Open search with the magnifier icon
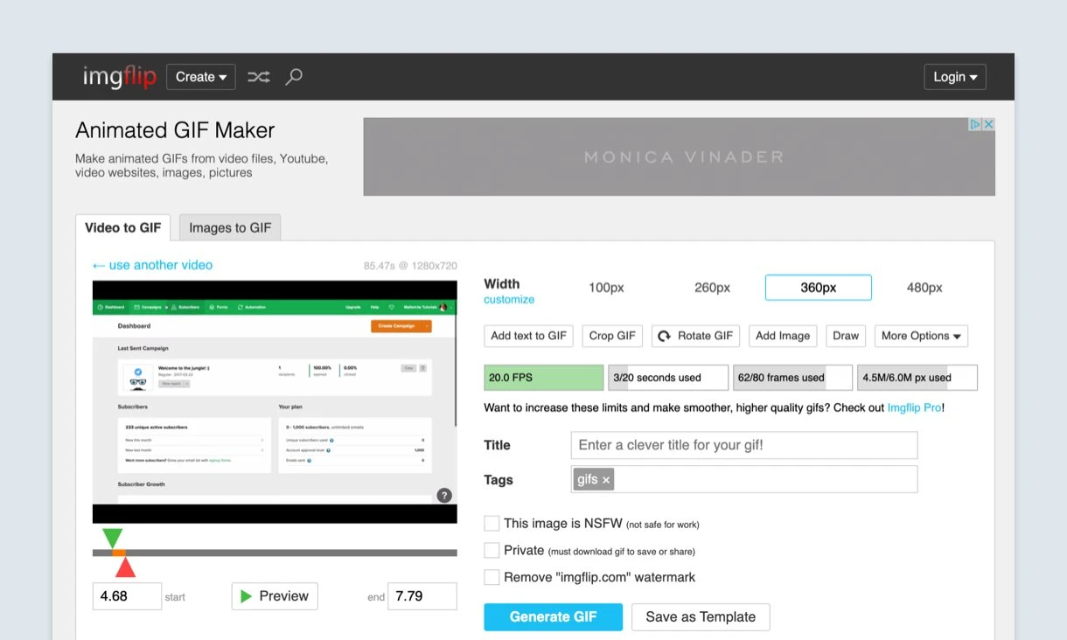 click(x=294, y=77)
